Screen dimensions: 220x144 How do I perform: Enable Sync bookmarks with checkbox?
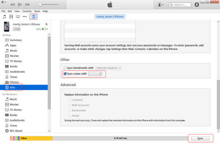(65, 68)
